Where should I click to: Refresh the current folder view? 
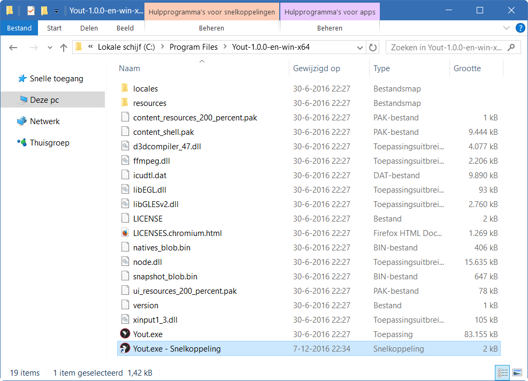372,48
